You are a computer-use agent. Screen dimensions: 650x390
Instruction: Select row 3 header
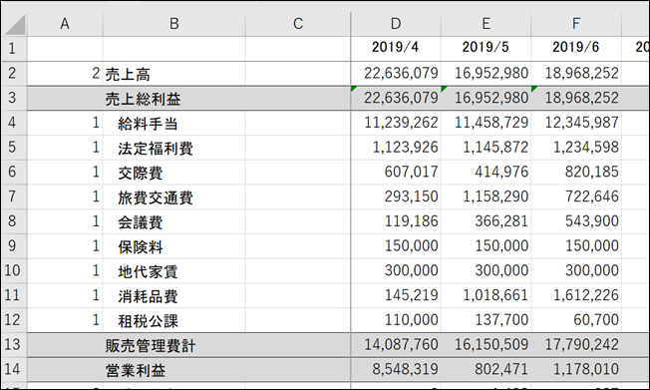(x=13, y=98)
